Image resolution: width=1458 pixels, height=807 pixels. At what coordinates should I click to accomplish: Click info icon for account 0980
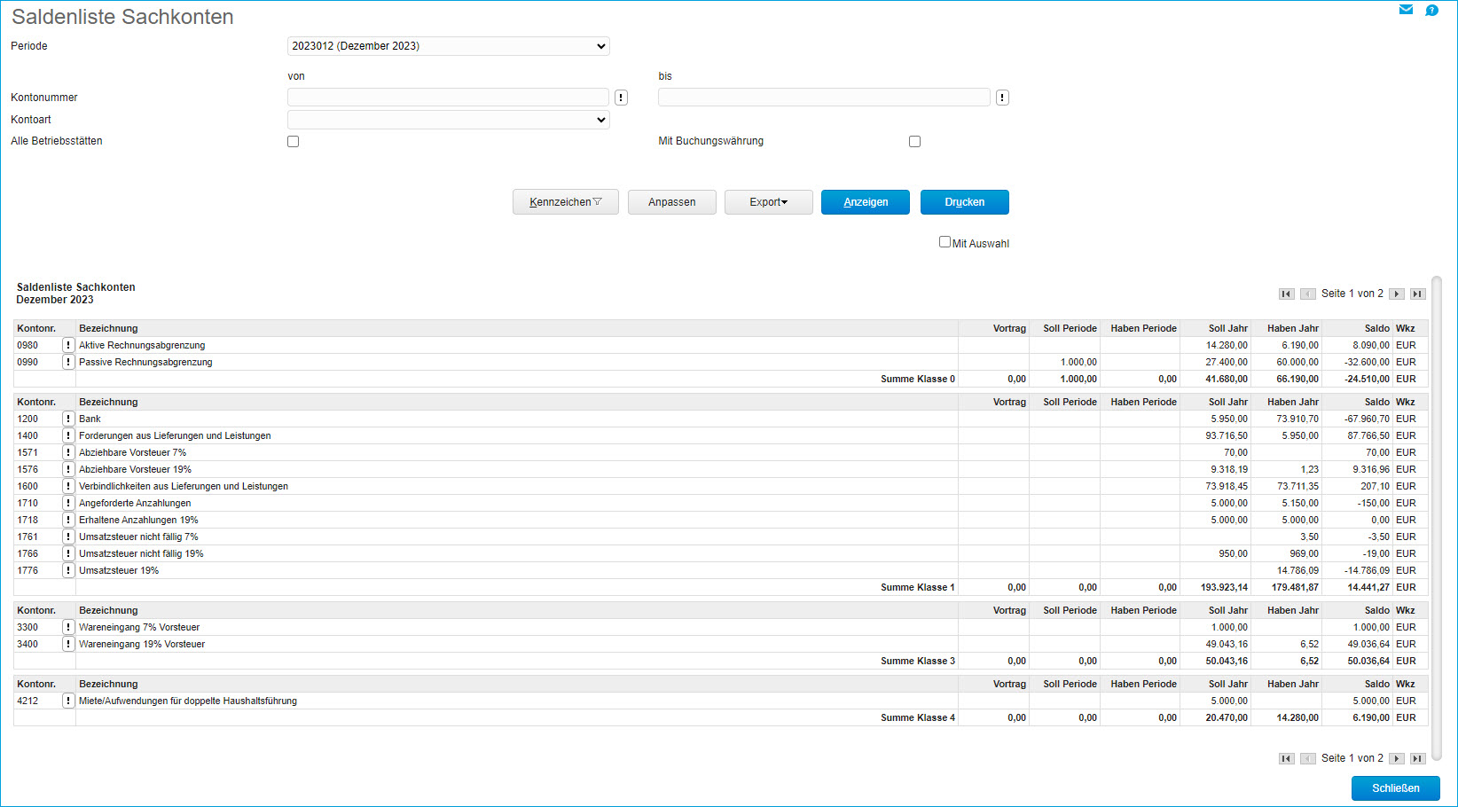click(68, 345)
